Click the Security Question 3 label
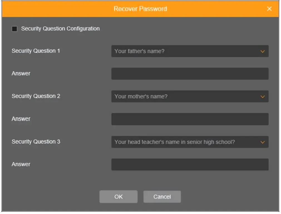The width and height of the screenshot is (281, 214). [36, 142]
